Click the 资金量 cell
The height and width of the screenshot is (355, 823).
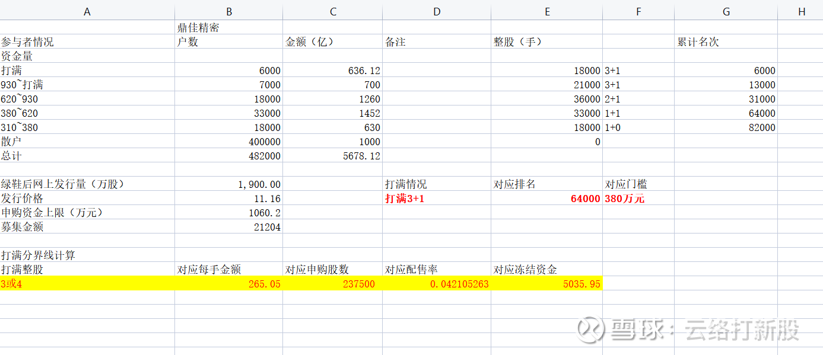[x=87, y=56]
